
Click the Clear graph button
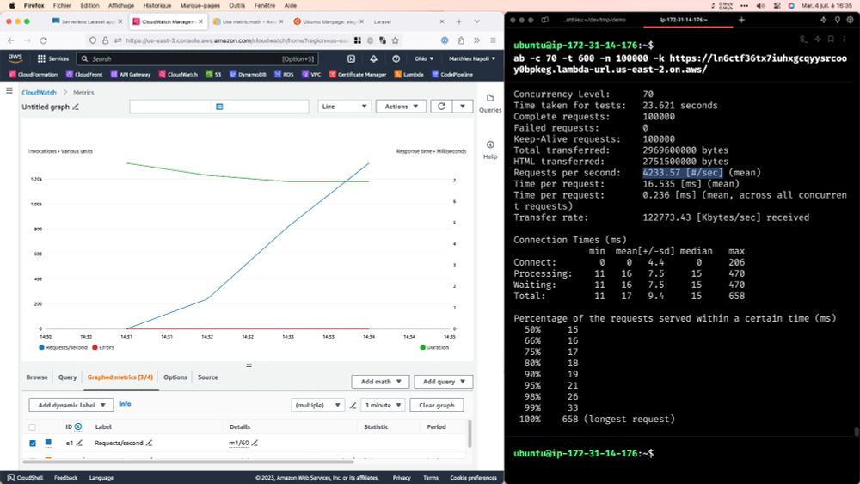click(437, 405)
